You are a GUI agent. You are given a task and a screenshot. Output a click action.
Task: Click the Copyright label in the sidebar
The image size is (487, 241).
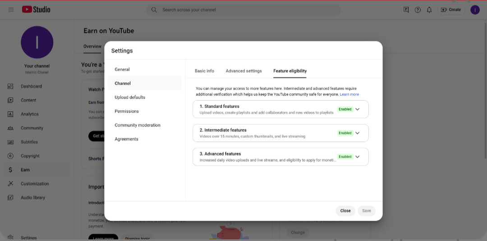click(30, 156)
